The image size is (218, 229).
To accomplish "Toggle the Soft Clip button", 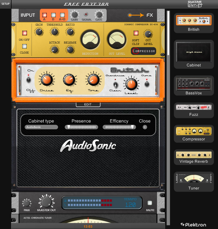I will point(136,33).
